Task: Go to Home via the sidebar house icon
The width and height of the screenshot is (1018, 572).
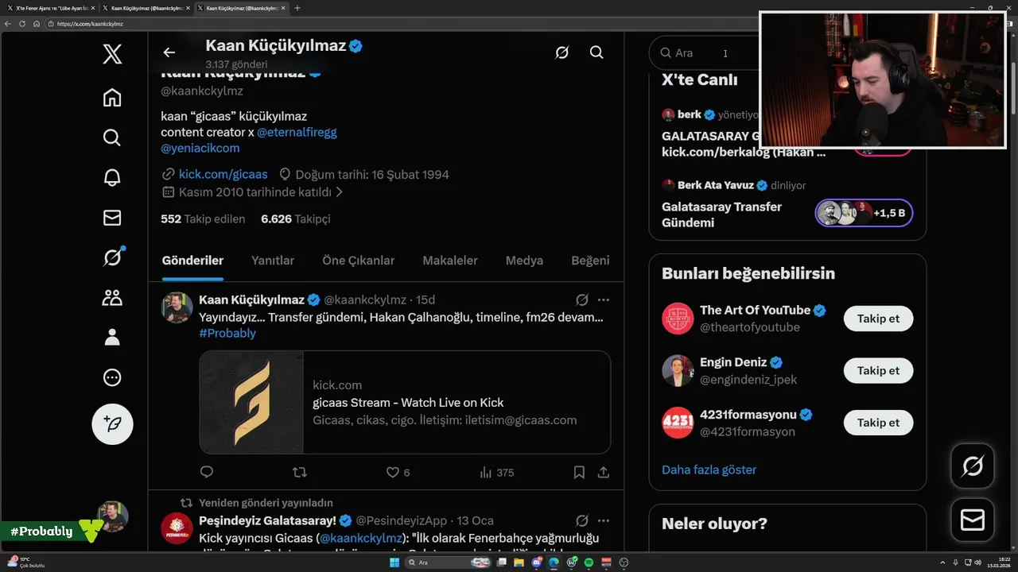Action: click(x=112, y=97)
